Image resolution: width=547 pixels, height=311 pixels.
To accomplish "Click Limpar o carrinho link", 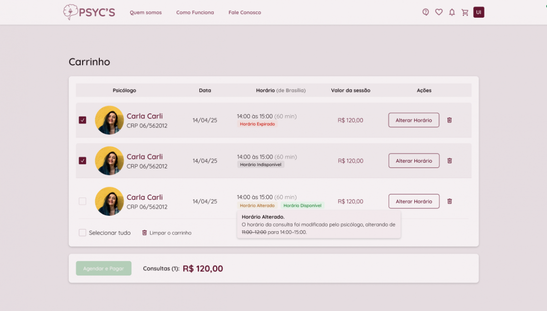I will point(167,233).
